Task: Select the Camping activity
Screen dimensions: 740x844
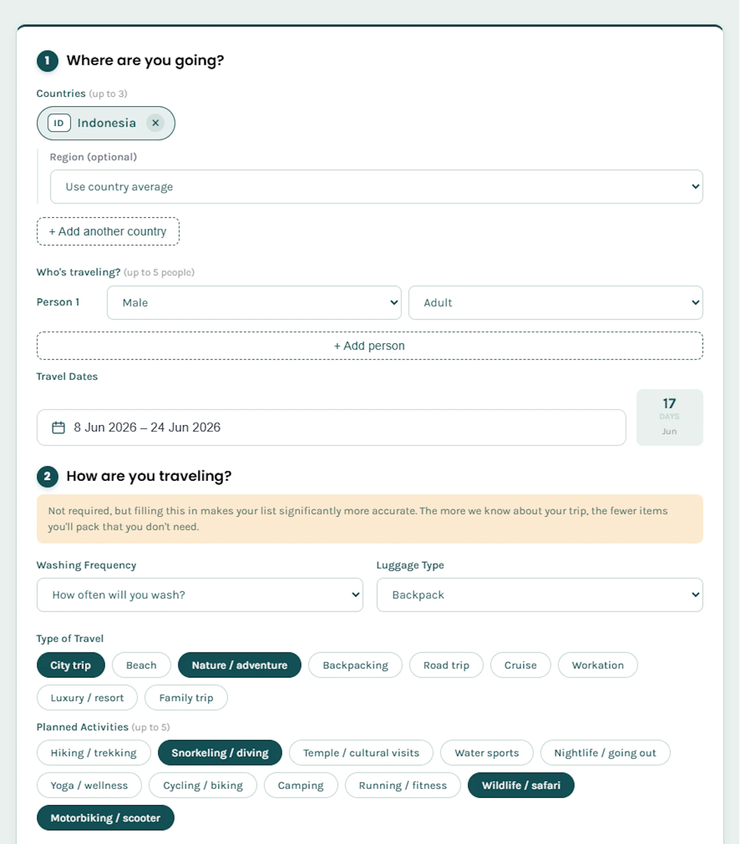Action: tap(301, 785)
